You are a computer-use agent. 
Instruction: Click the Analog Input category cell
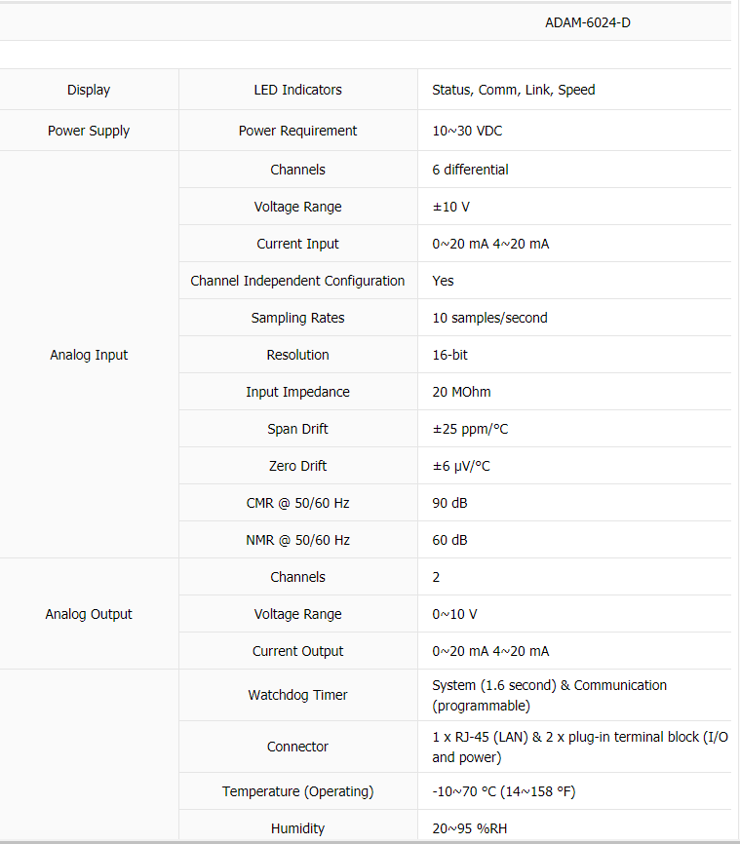point(89,355)
